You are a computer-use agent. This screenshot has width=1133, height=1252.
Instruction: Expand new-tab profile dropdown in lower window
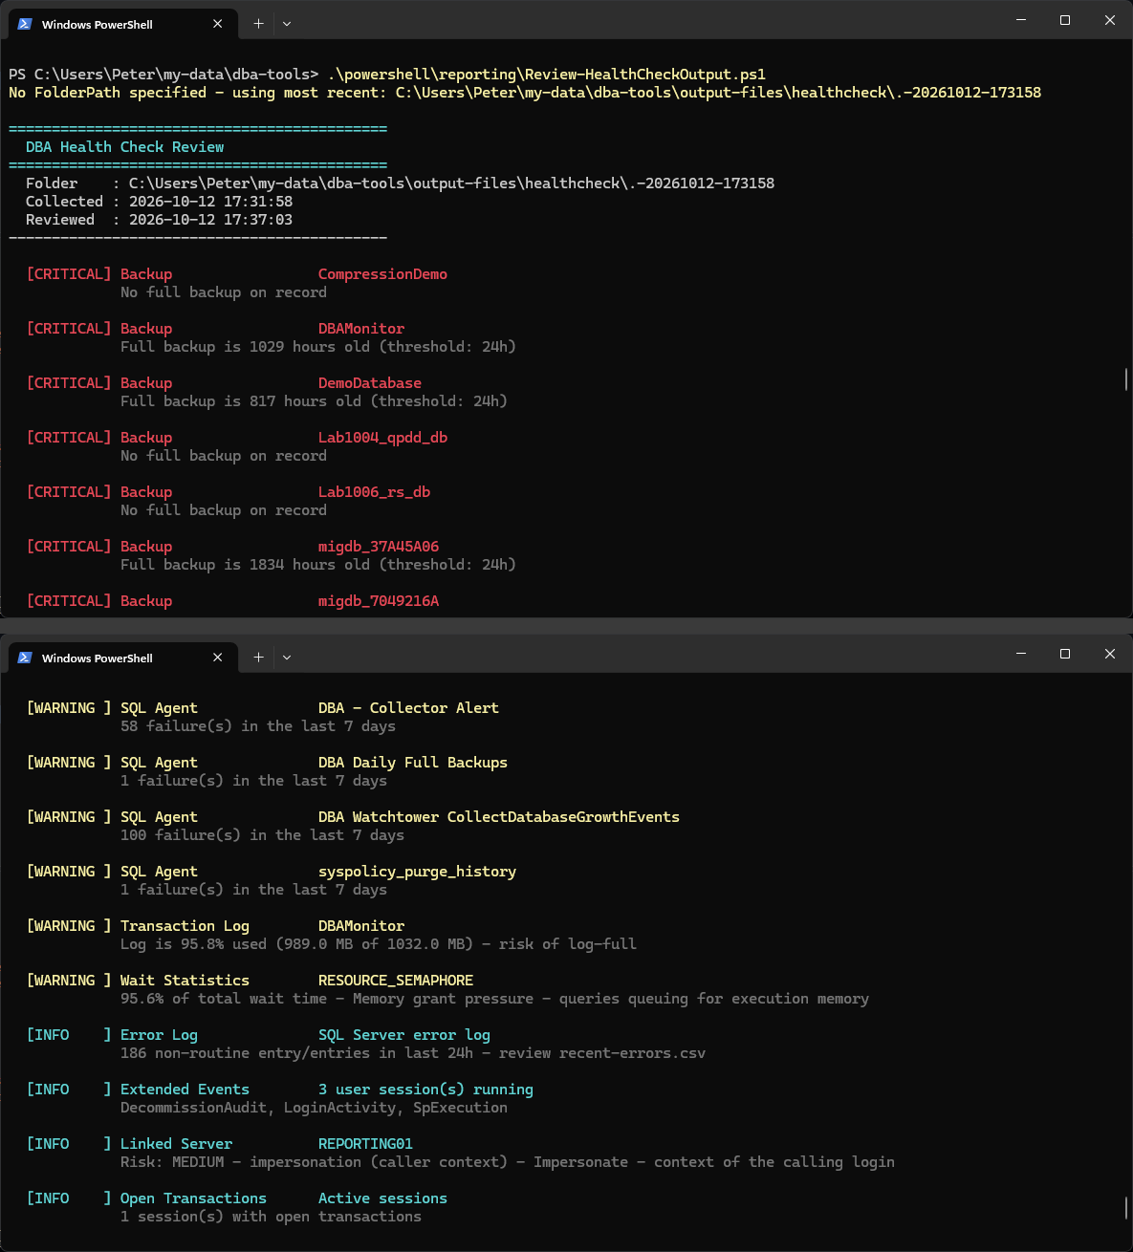pyautogui.click(x=287, y=658)
